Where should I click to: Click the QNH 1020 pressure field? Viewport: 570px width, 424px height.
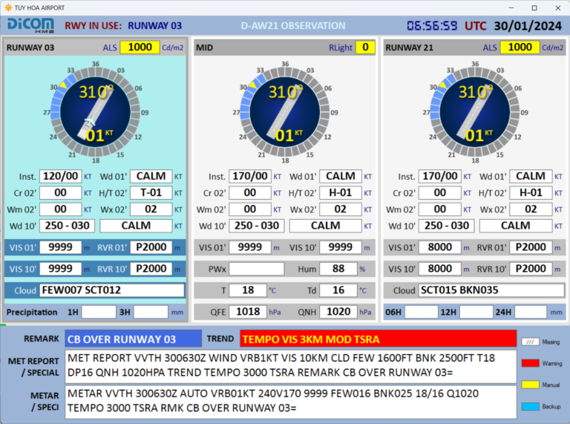coord(342,312)
